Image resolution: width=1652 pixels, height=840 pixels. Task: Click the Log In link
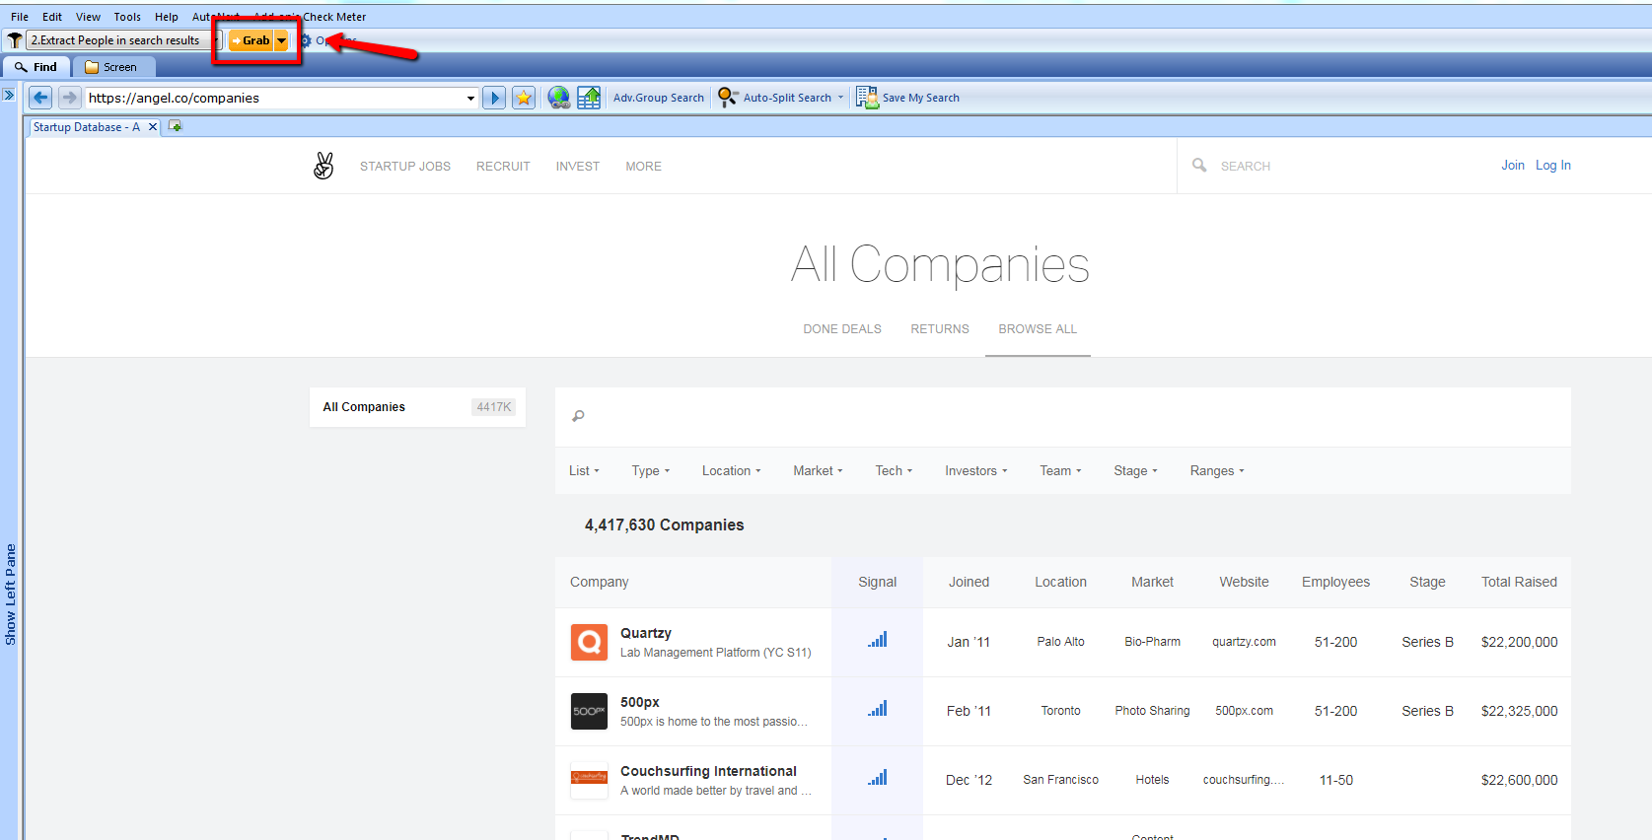[x=1553, y=166]
